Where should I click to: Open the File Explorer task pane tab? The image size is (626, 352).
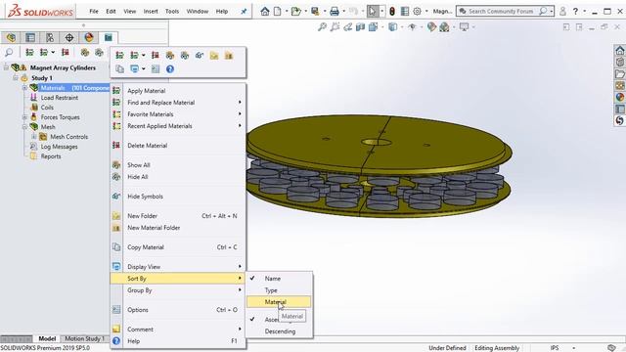(x=619, y=74)
